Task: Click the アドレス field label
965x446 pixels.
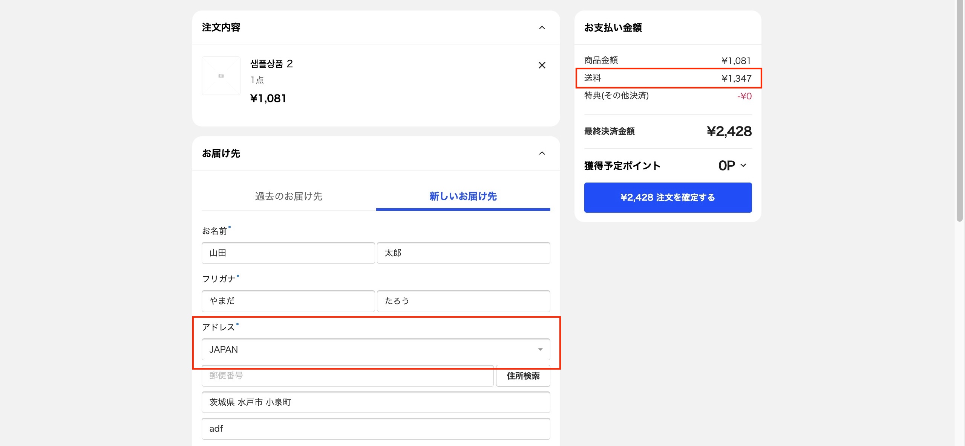Action: pyautogui.click(x=218, y=327)
